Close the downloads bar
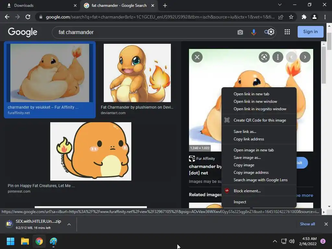 pos(326,224)
